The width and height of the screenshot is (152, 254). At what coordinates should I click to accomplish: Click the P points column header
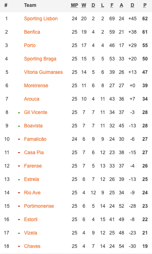(145, 5)
